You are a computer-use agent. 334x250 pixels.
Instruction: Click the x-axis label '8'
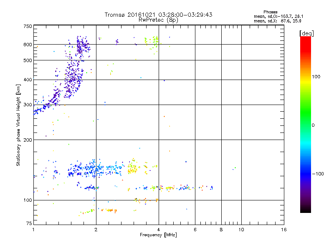point(221,230)
